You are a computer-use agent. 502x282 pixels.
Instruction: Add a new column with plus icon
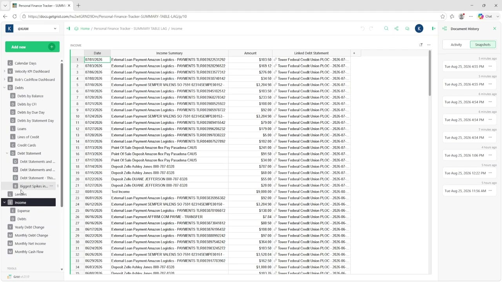point(354,53)
